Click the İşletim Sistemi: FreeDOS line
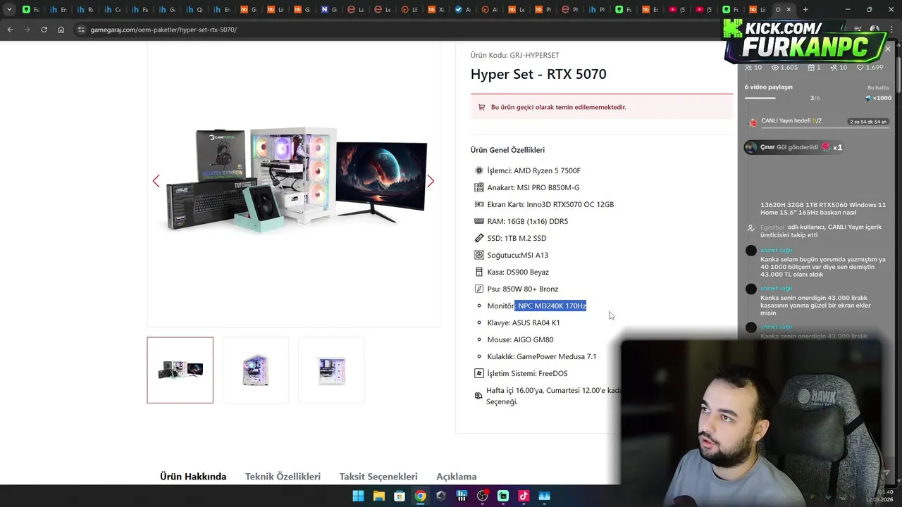 pyautogui.click(x=527, y=373)
